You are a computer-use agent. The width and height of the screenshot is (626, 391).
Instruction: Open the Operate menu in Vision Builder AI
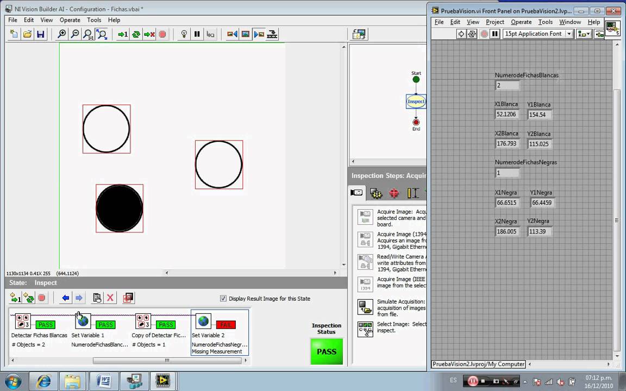pos(70,20)
